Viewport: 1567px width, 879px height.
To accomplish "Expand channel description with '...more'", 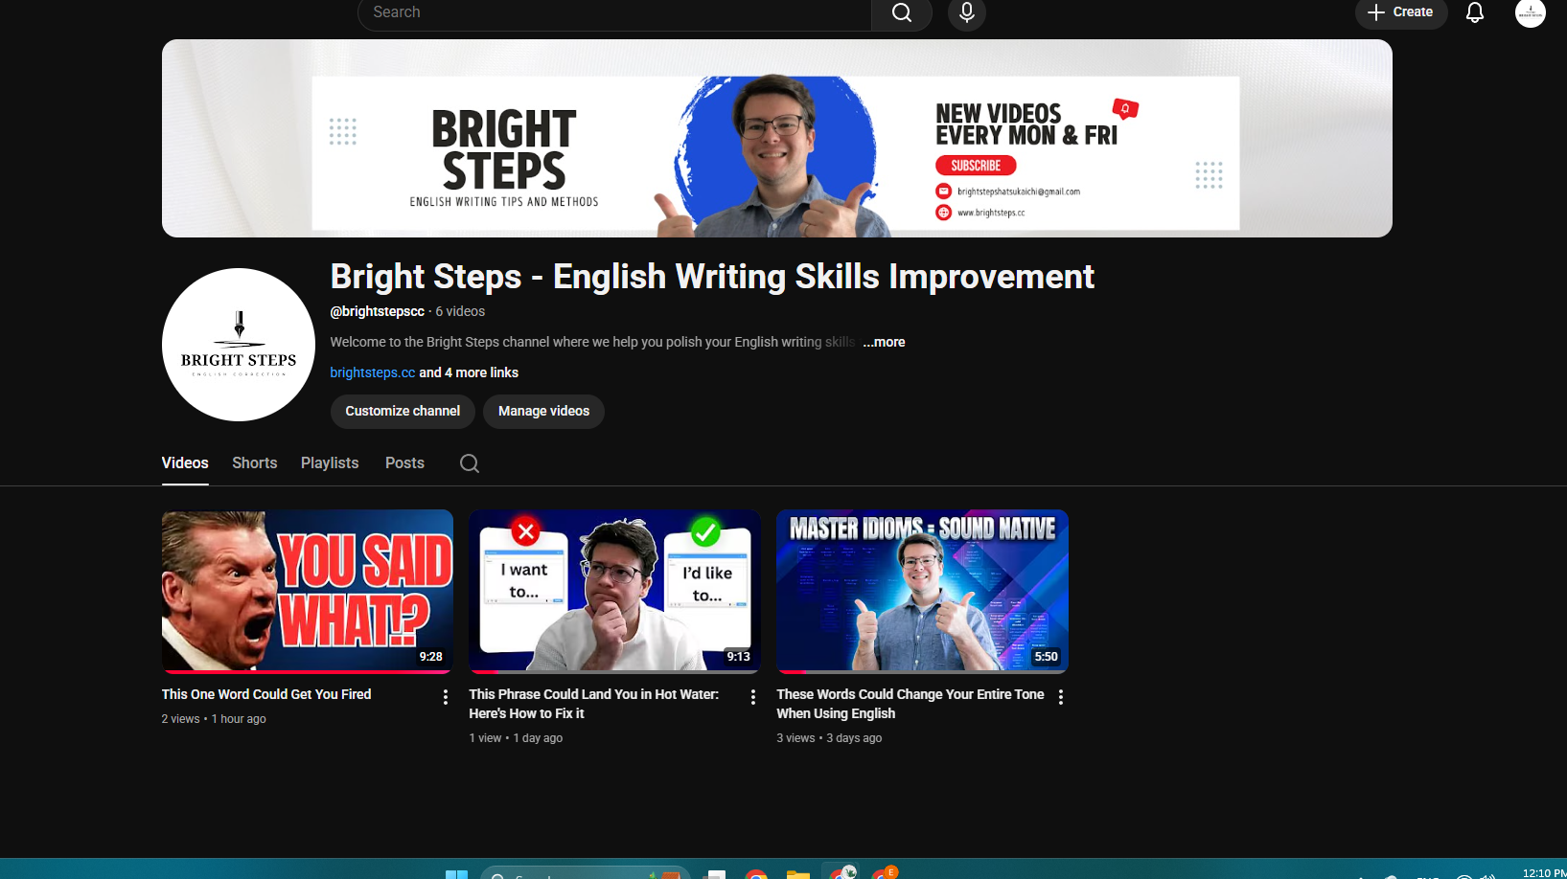I will [884, 342].
